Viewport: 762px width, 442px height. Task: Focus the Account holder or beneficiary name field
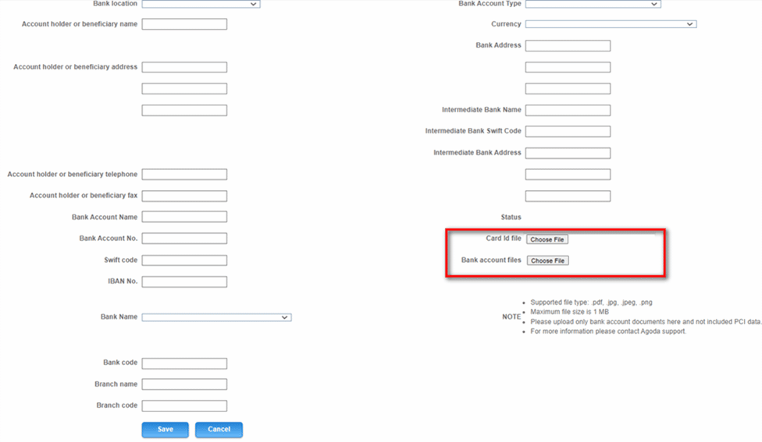[184, 24]
